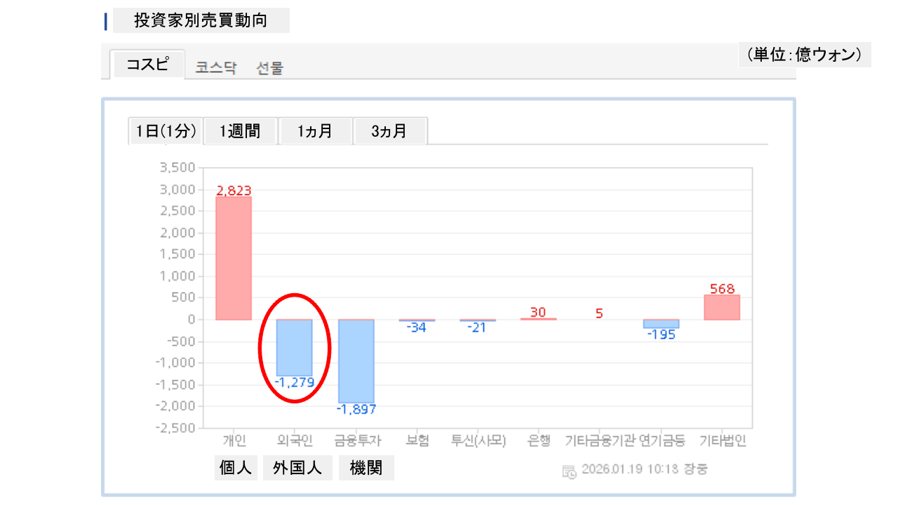The width and height of the screenshot is (898, 505).
Task: Click the 投資家別売買動向 title heading
Action: pos(201,21)
